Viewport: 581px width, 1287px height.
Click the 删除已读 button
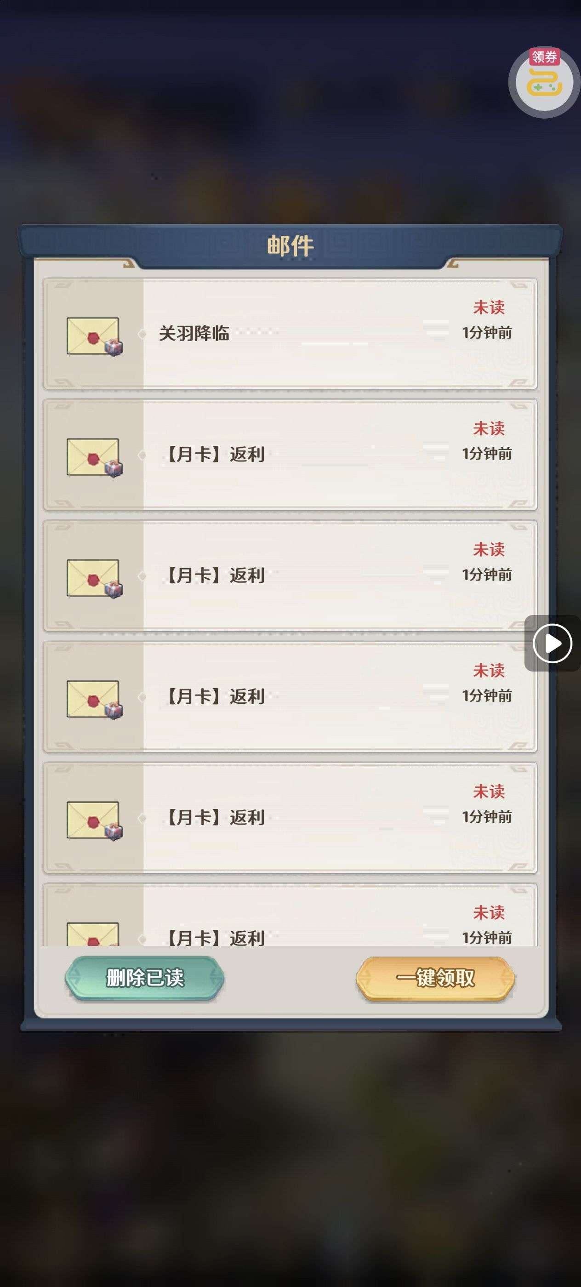(x=144, y=978)
